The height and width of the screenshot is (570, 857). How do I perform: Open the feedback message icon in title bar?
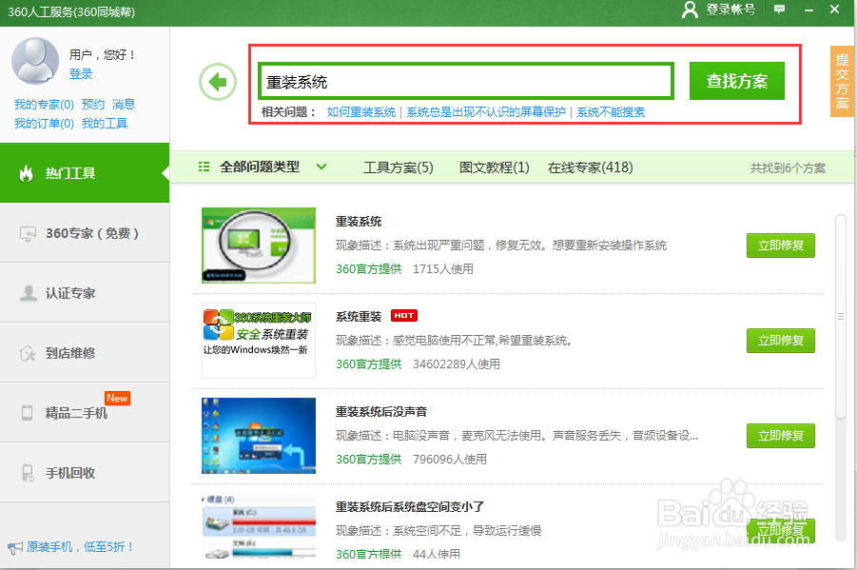point(779,9)
